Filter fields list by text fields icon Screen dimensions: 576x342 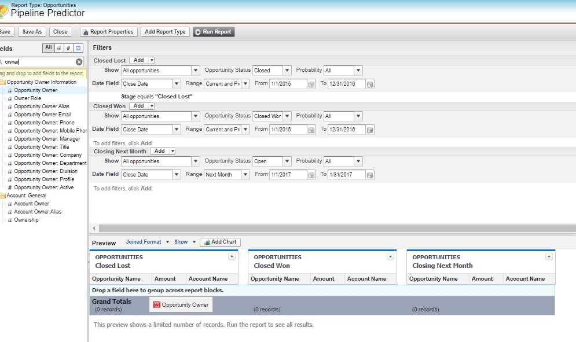tap(60, 48)
